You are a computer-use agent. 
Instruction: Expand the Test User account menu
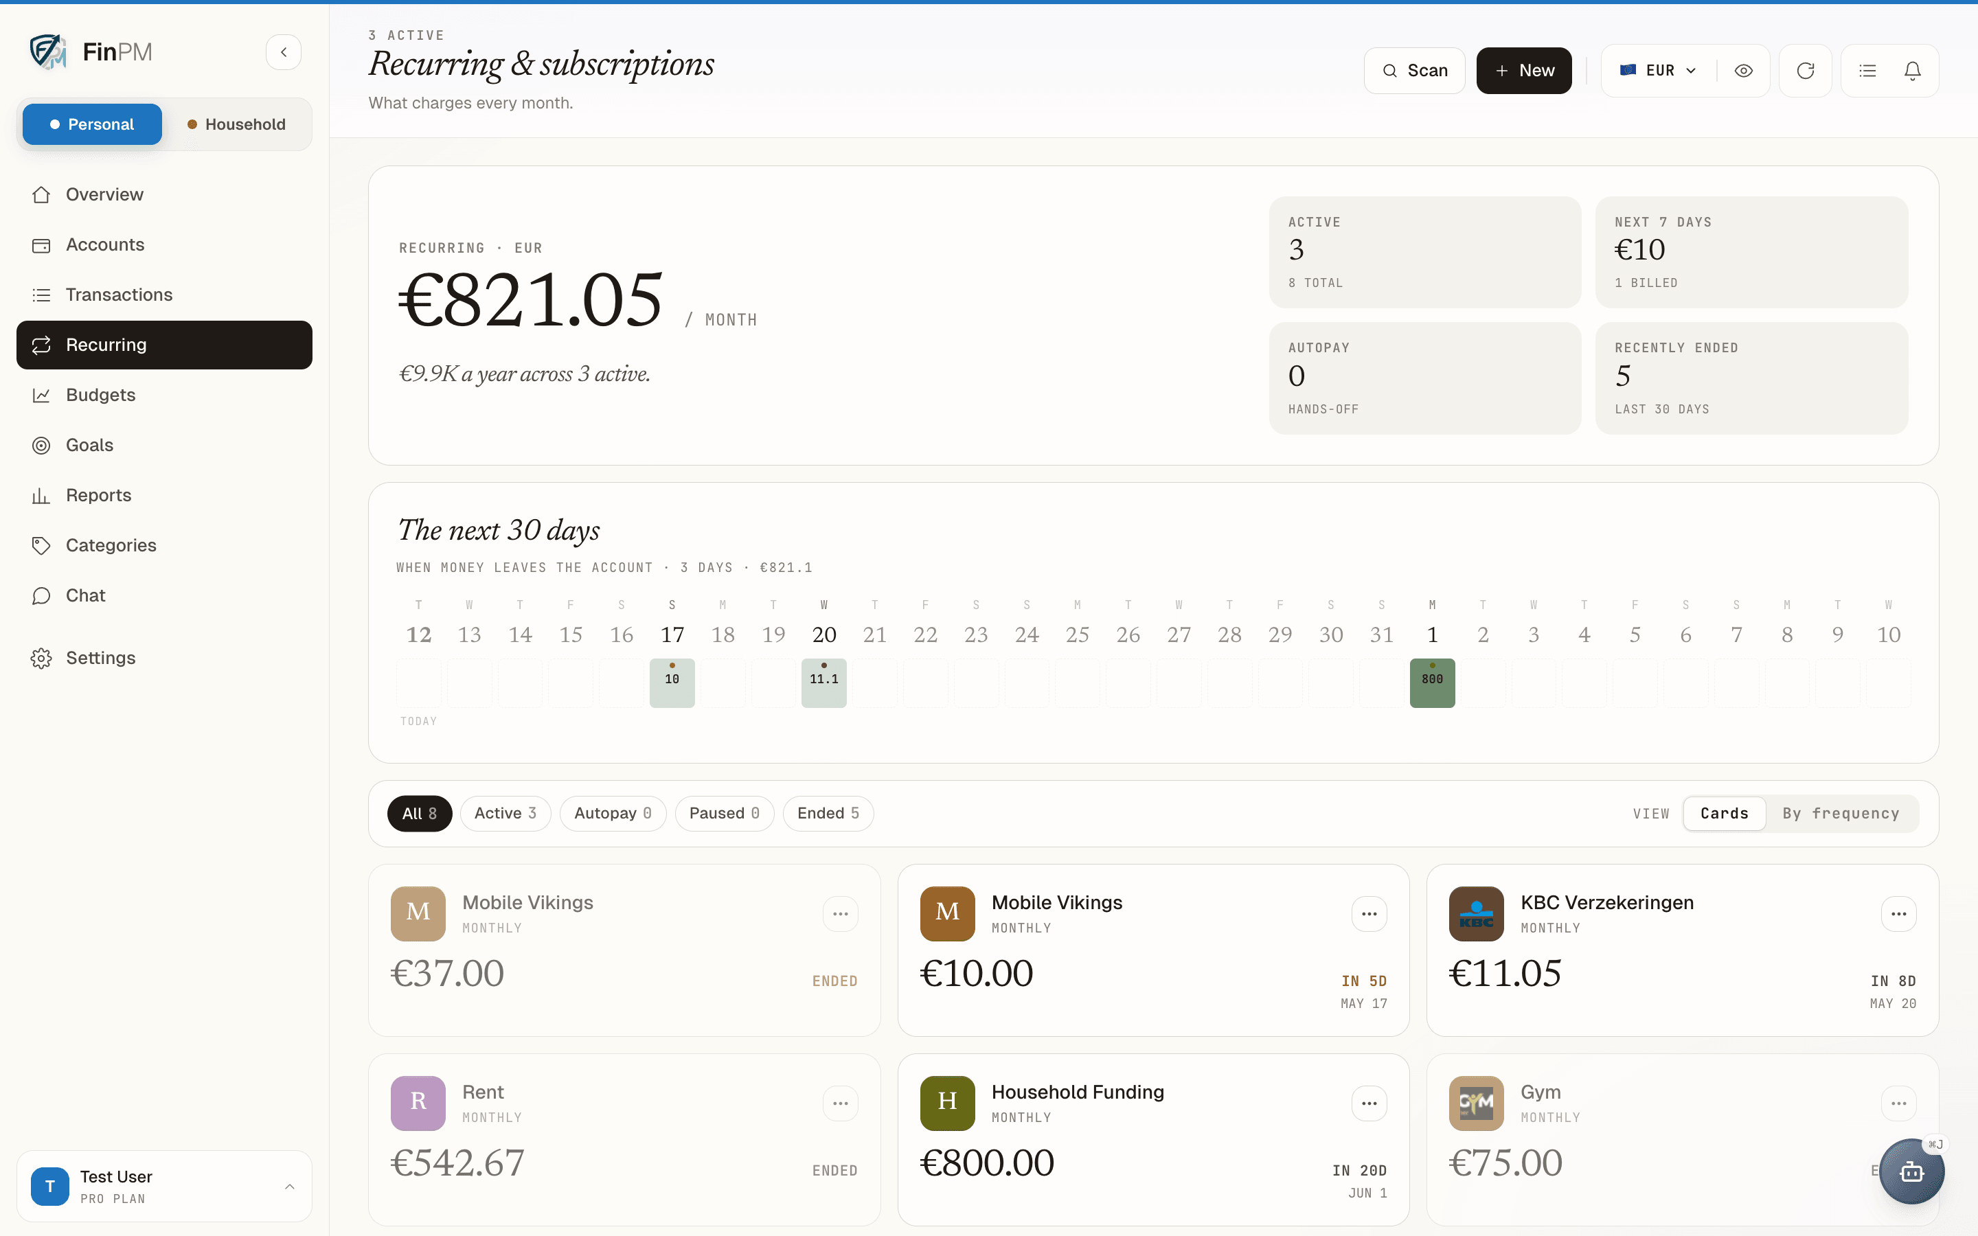click(164, 1186)
